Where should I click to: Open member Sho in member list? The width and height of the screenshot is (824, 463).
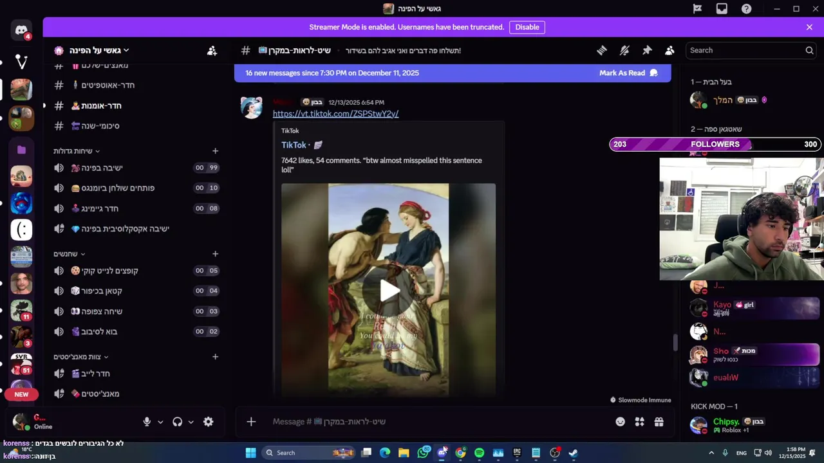[x=754, y=354]
